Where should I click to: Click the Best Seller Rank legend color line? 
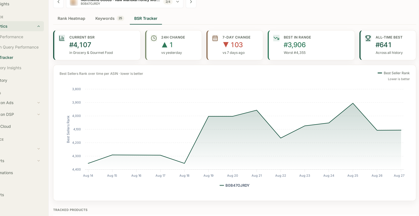(x=380, y=73)
